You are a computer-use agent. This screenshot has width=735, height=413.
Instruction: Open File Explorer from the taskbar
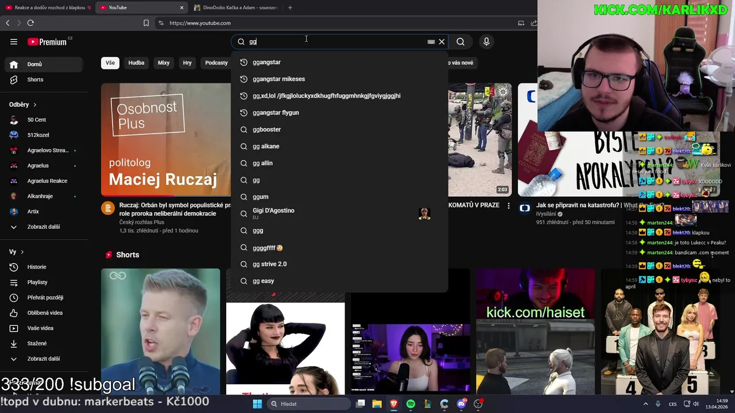pyautogui.click(x=377, y=404)
